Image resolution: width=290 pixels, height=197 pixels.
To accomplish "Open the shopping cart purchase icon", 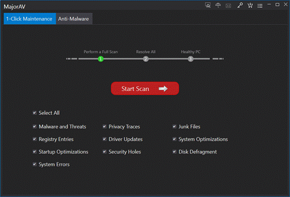I will (250, 5).
